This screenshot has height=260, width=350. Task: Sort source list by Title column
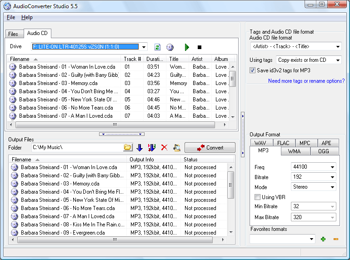pyautogui.click(x=177, y=59)
